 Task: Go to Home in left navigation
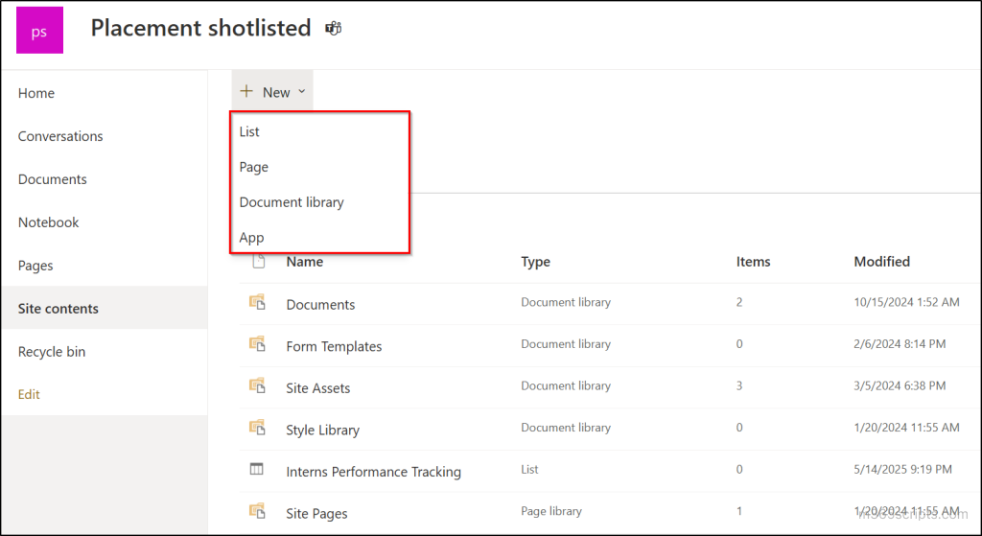[36, 93]
